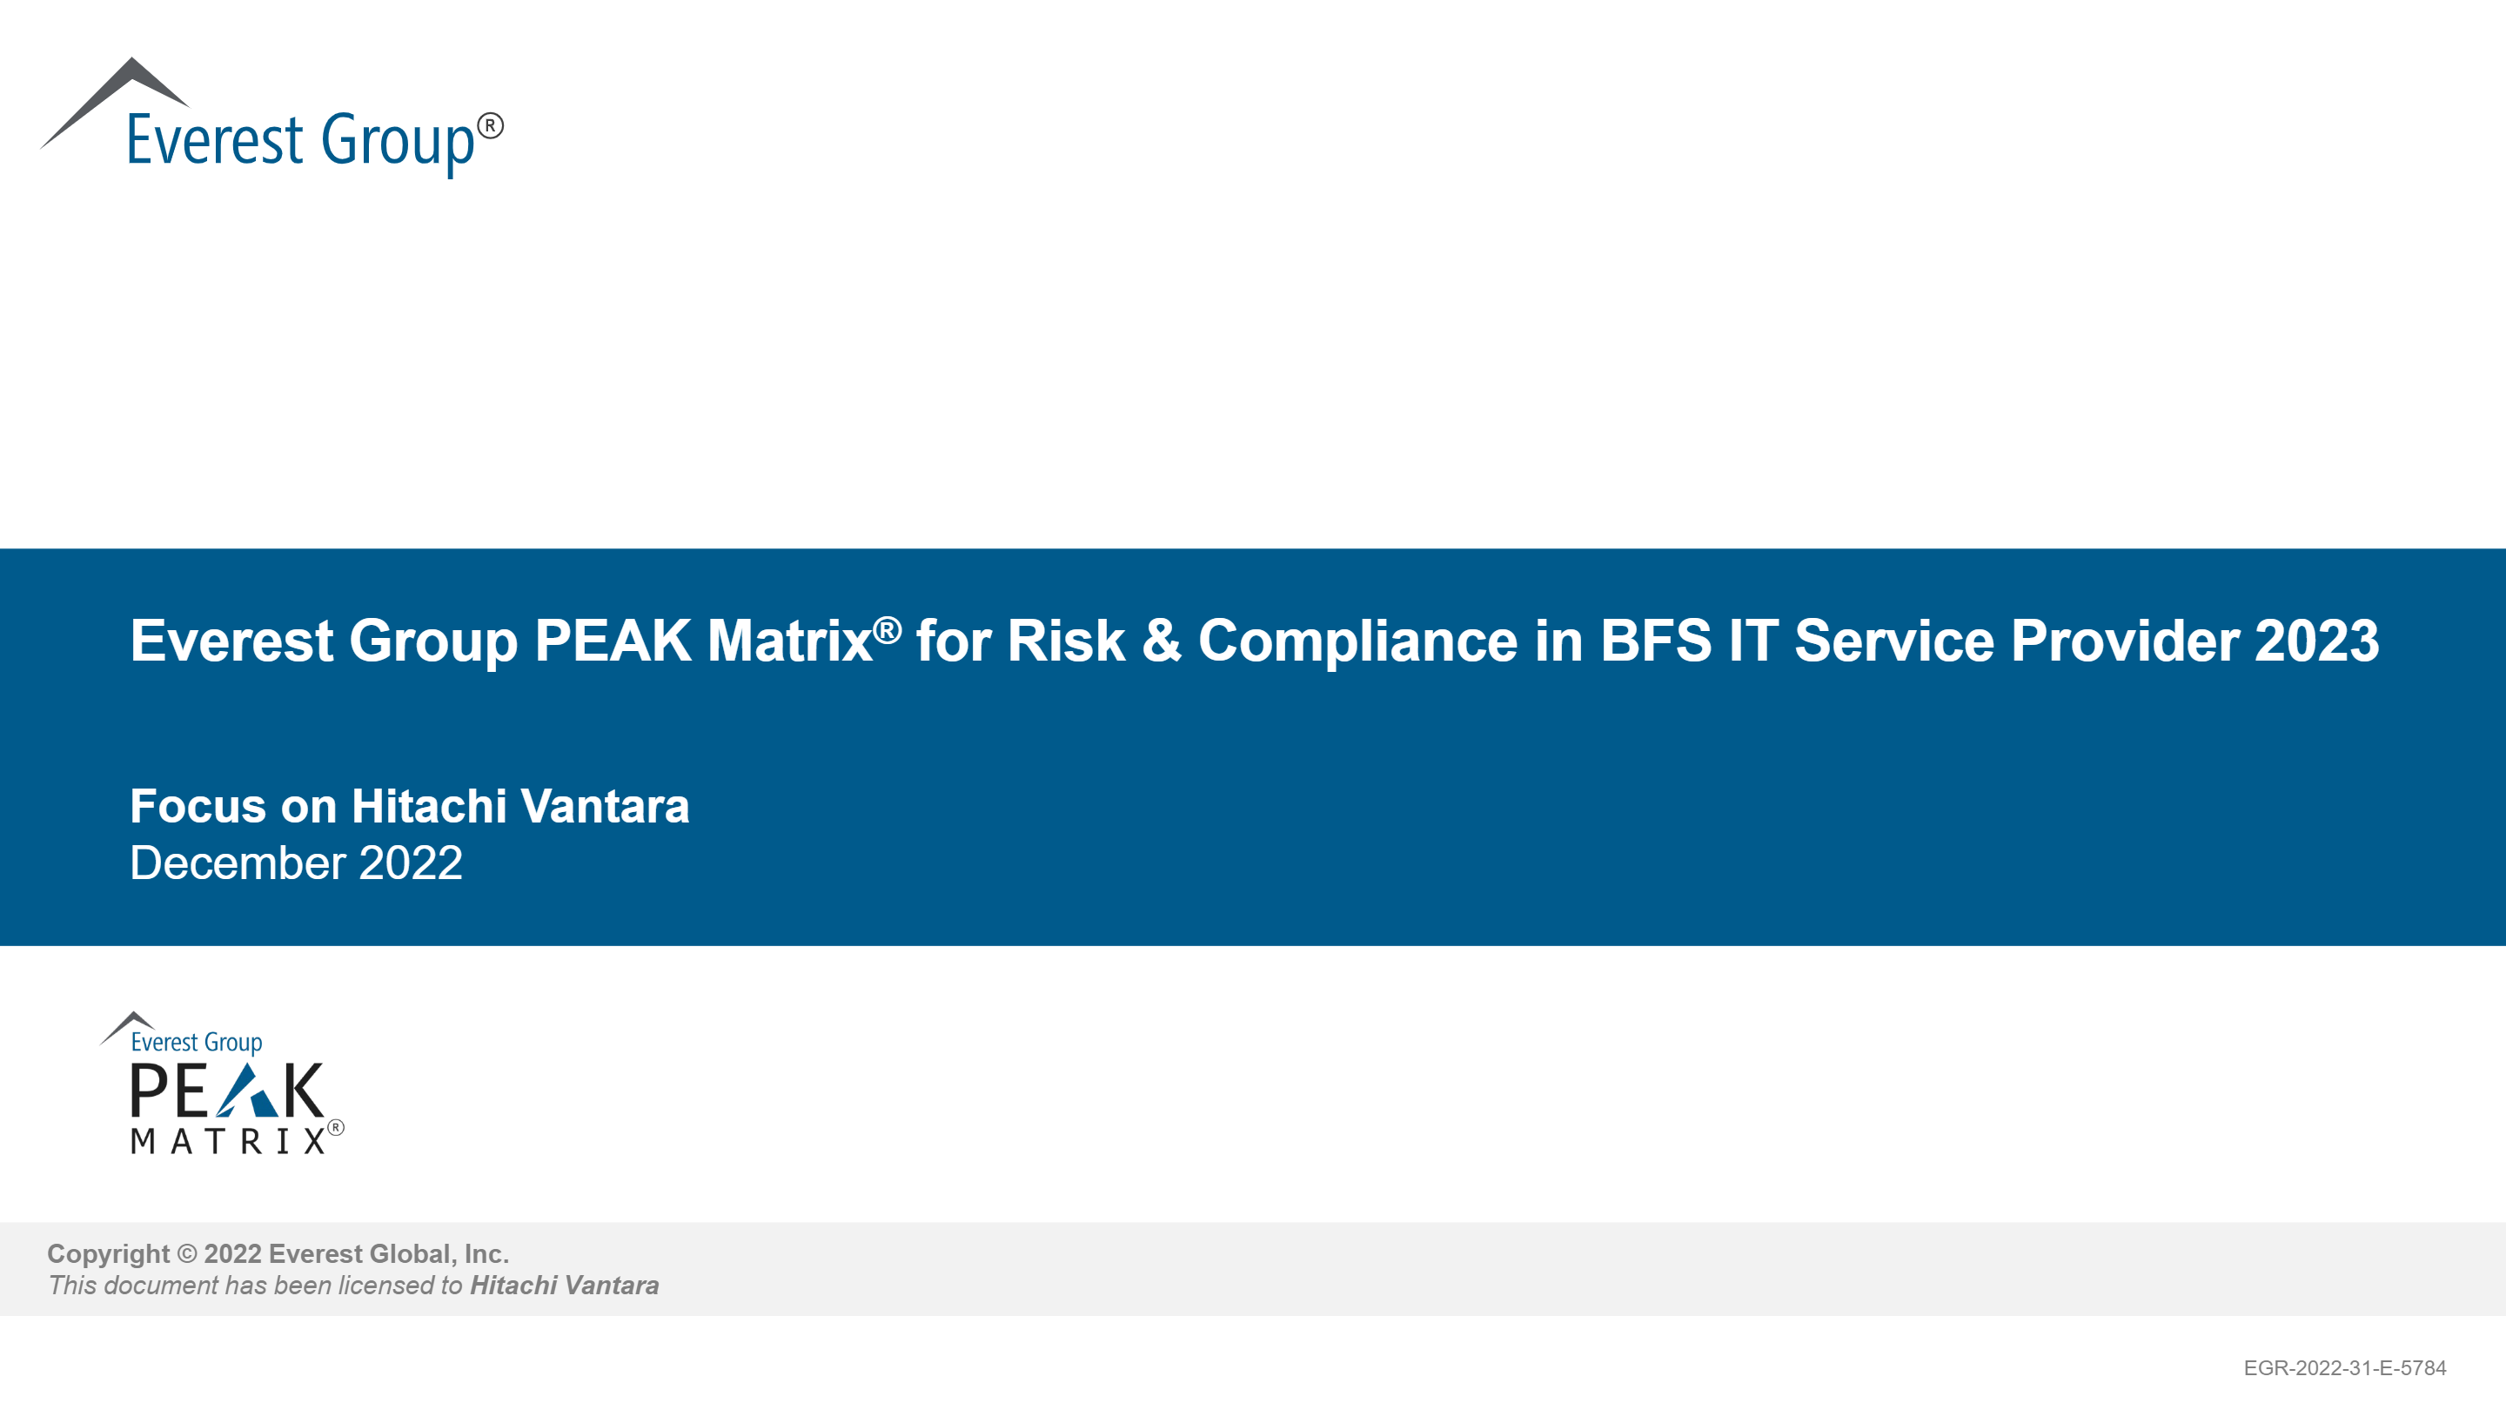Click 'This document has been licensed to' text

(x=256, y=1286)
